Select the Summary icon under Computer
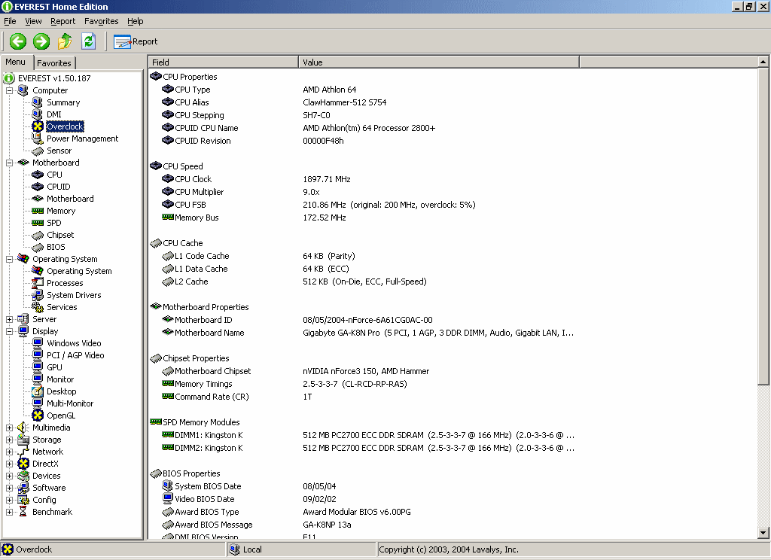Screen dimensions: 771x560 pos(38,102)
